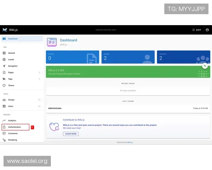Click the Administrator last login entry
The height and width of the screenshot is (170, 212).
click(55, 108)
